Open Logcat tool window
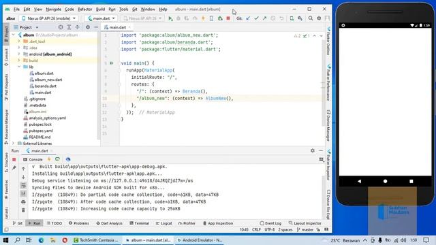Screen dimensions: 436x245 pos(163,223)
